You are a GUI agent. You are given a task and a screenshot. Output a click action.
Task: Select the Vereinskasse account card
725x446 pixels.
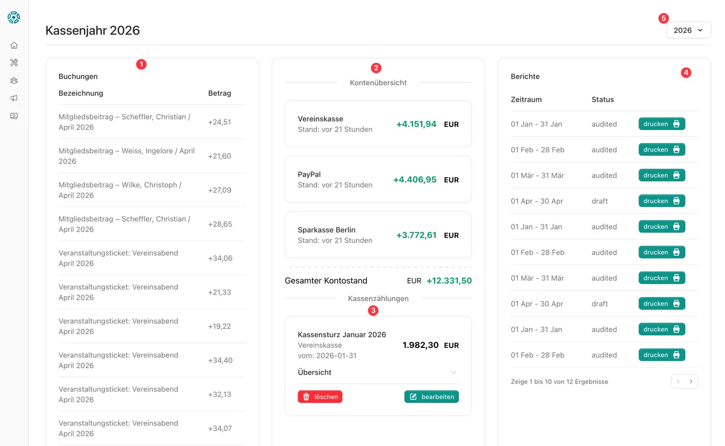click(378, 124)
